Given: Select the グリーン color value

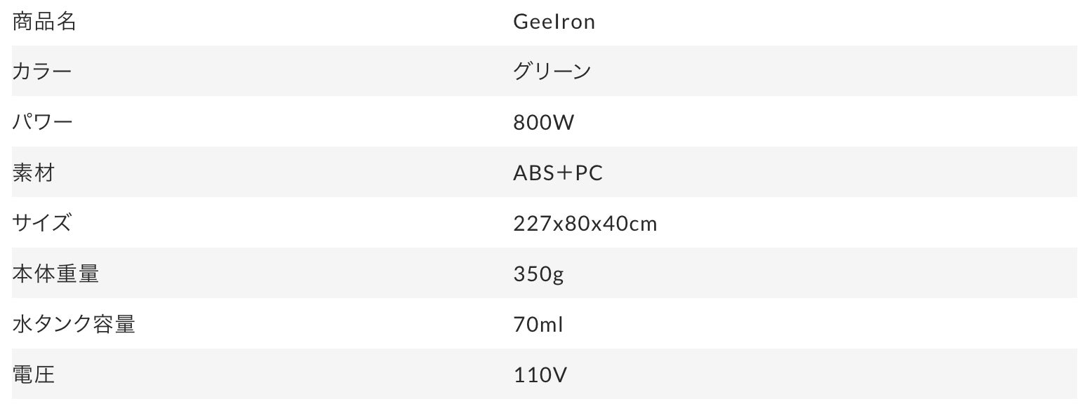Looking at the screenshot, I should 552,72.
